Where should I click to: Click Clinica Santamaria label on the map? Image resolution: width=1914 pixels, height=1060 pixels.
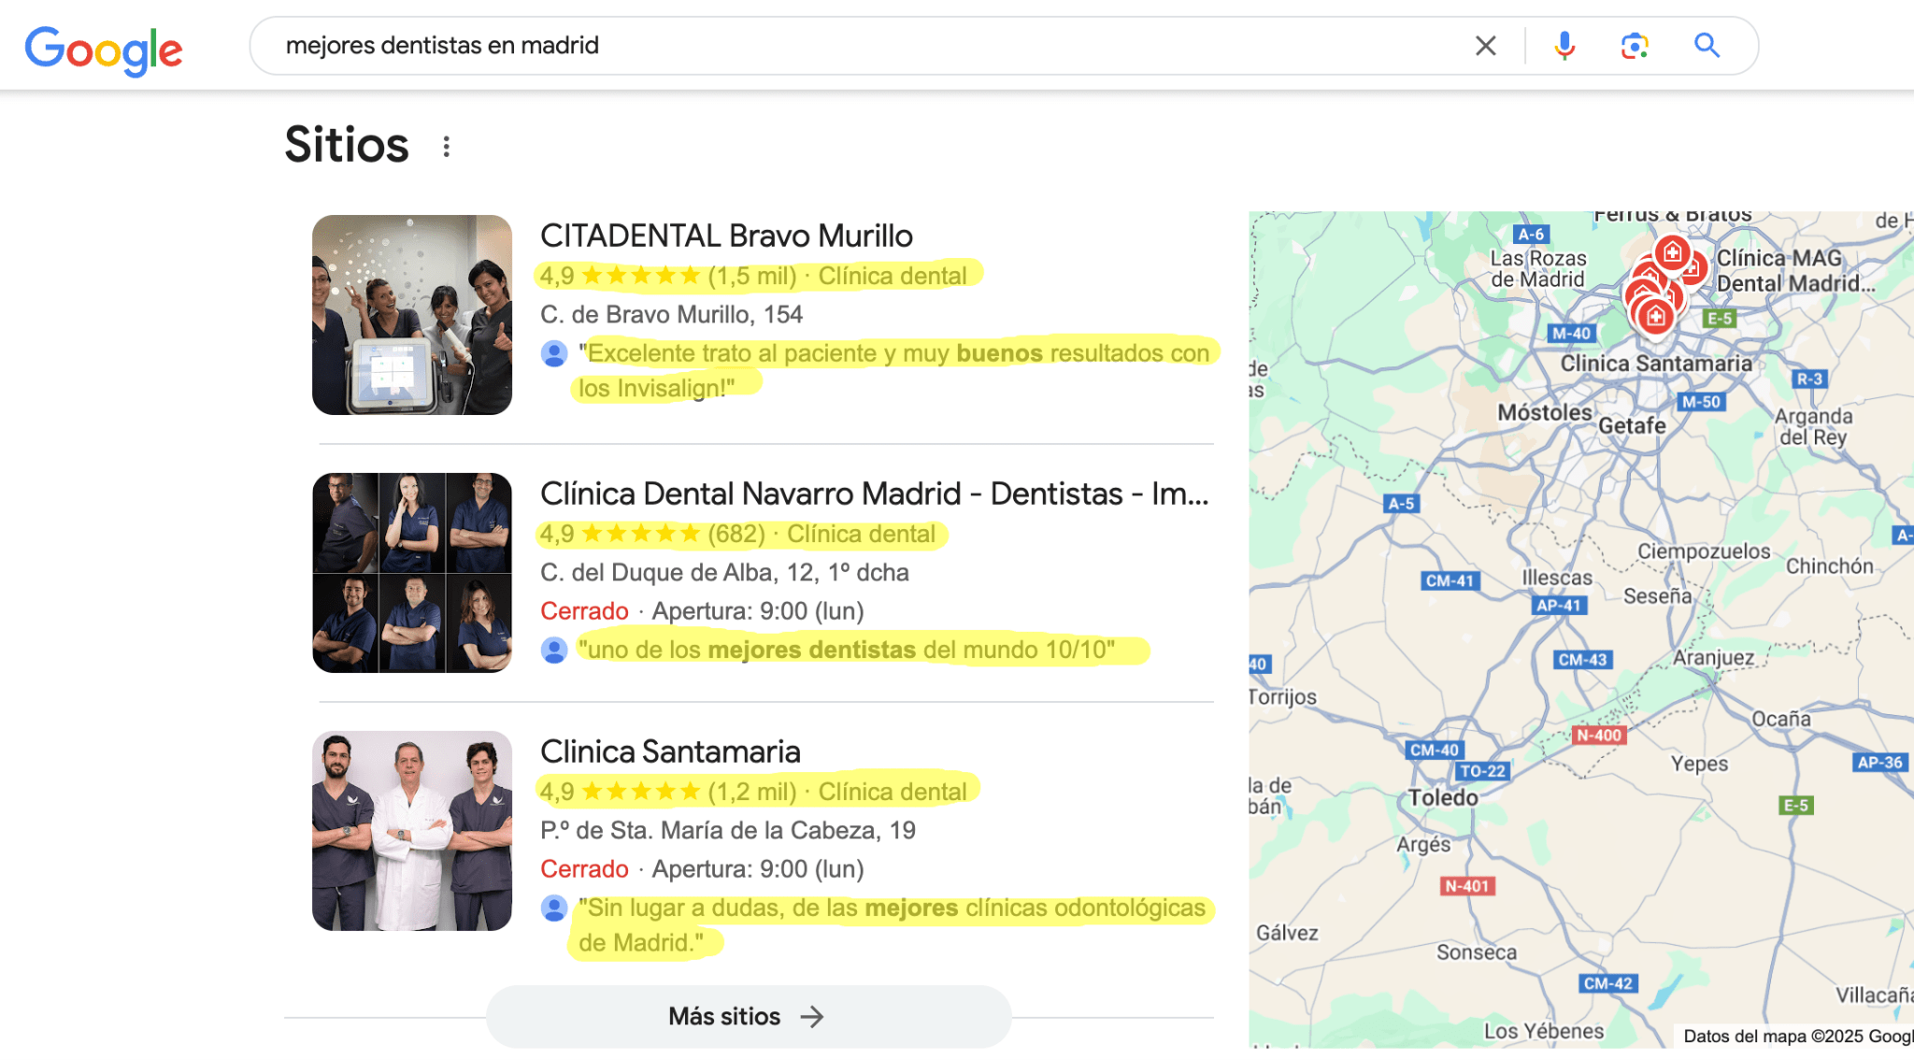[x=1656, y=364]
